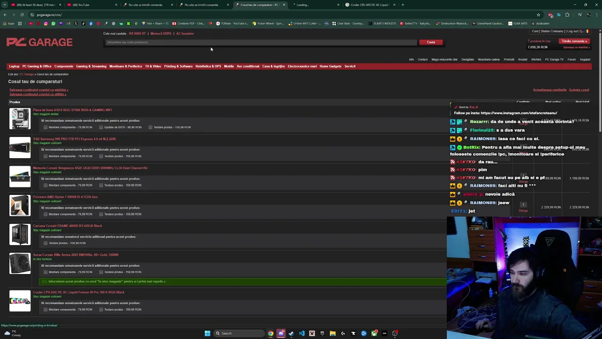Click the Windows taskbar Search box
This screenshot has width=602, height=339.
point(238,333)
